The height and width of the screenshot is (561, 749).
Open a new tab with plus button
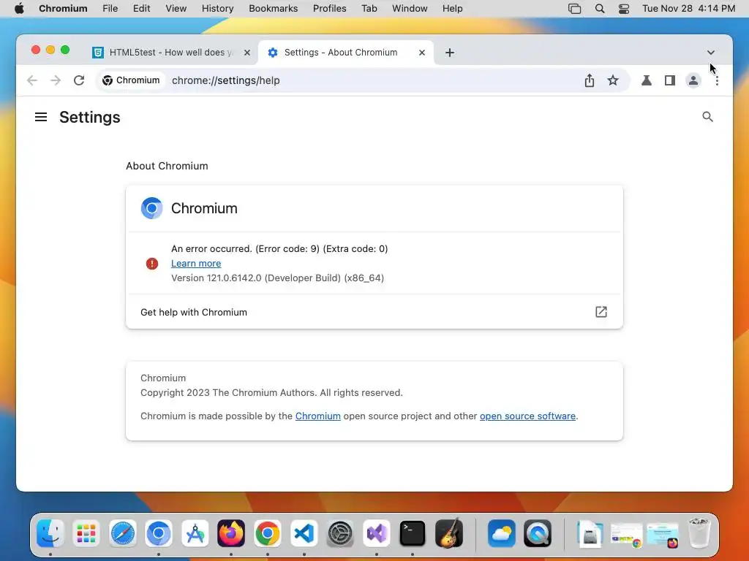[x=450, y=53]
